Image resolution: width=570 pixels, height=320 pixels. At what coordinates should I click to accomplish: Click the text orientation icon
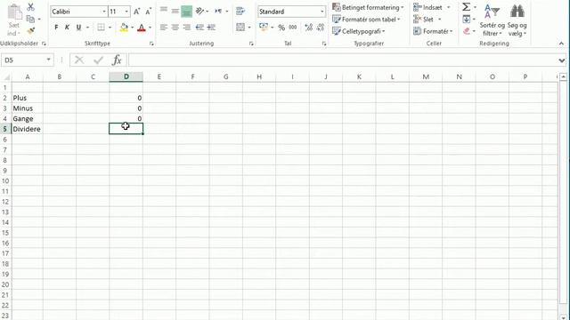pos(199,12)
